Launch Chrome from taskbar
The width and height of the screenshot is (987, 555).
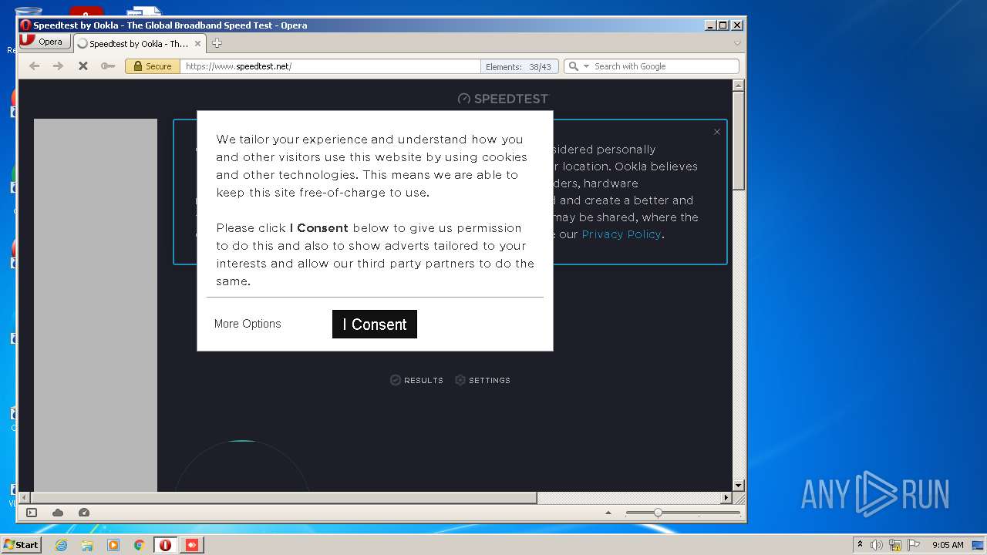click(139, 545)
